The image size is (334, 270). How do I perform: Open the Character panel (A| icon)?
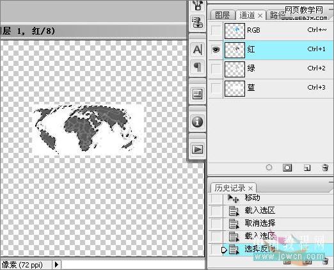198,50
